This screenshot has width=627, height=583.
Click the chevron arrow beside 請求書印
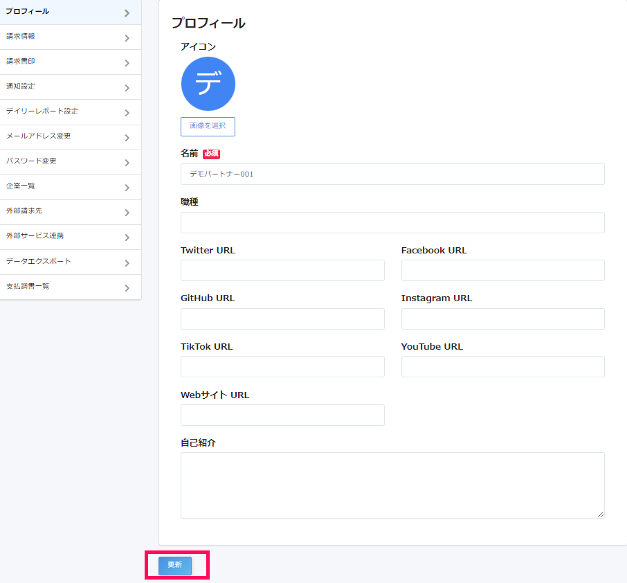(127, 63)
